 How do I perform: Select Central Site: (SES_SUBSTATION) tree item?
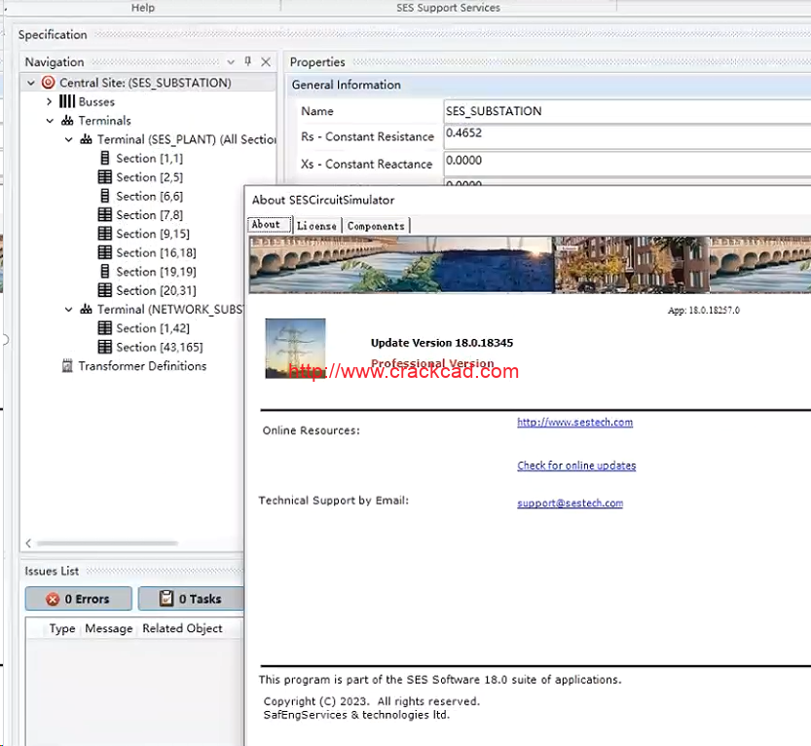click(x=145, y=83)
